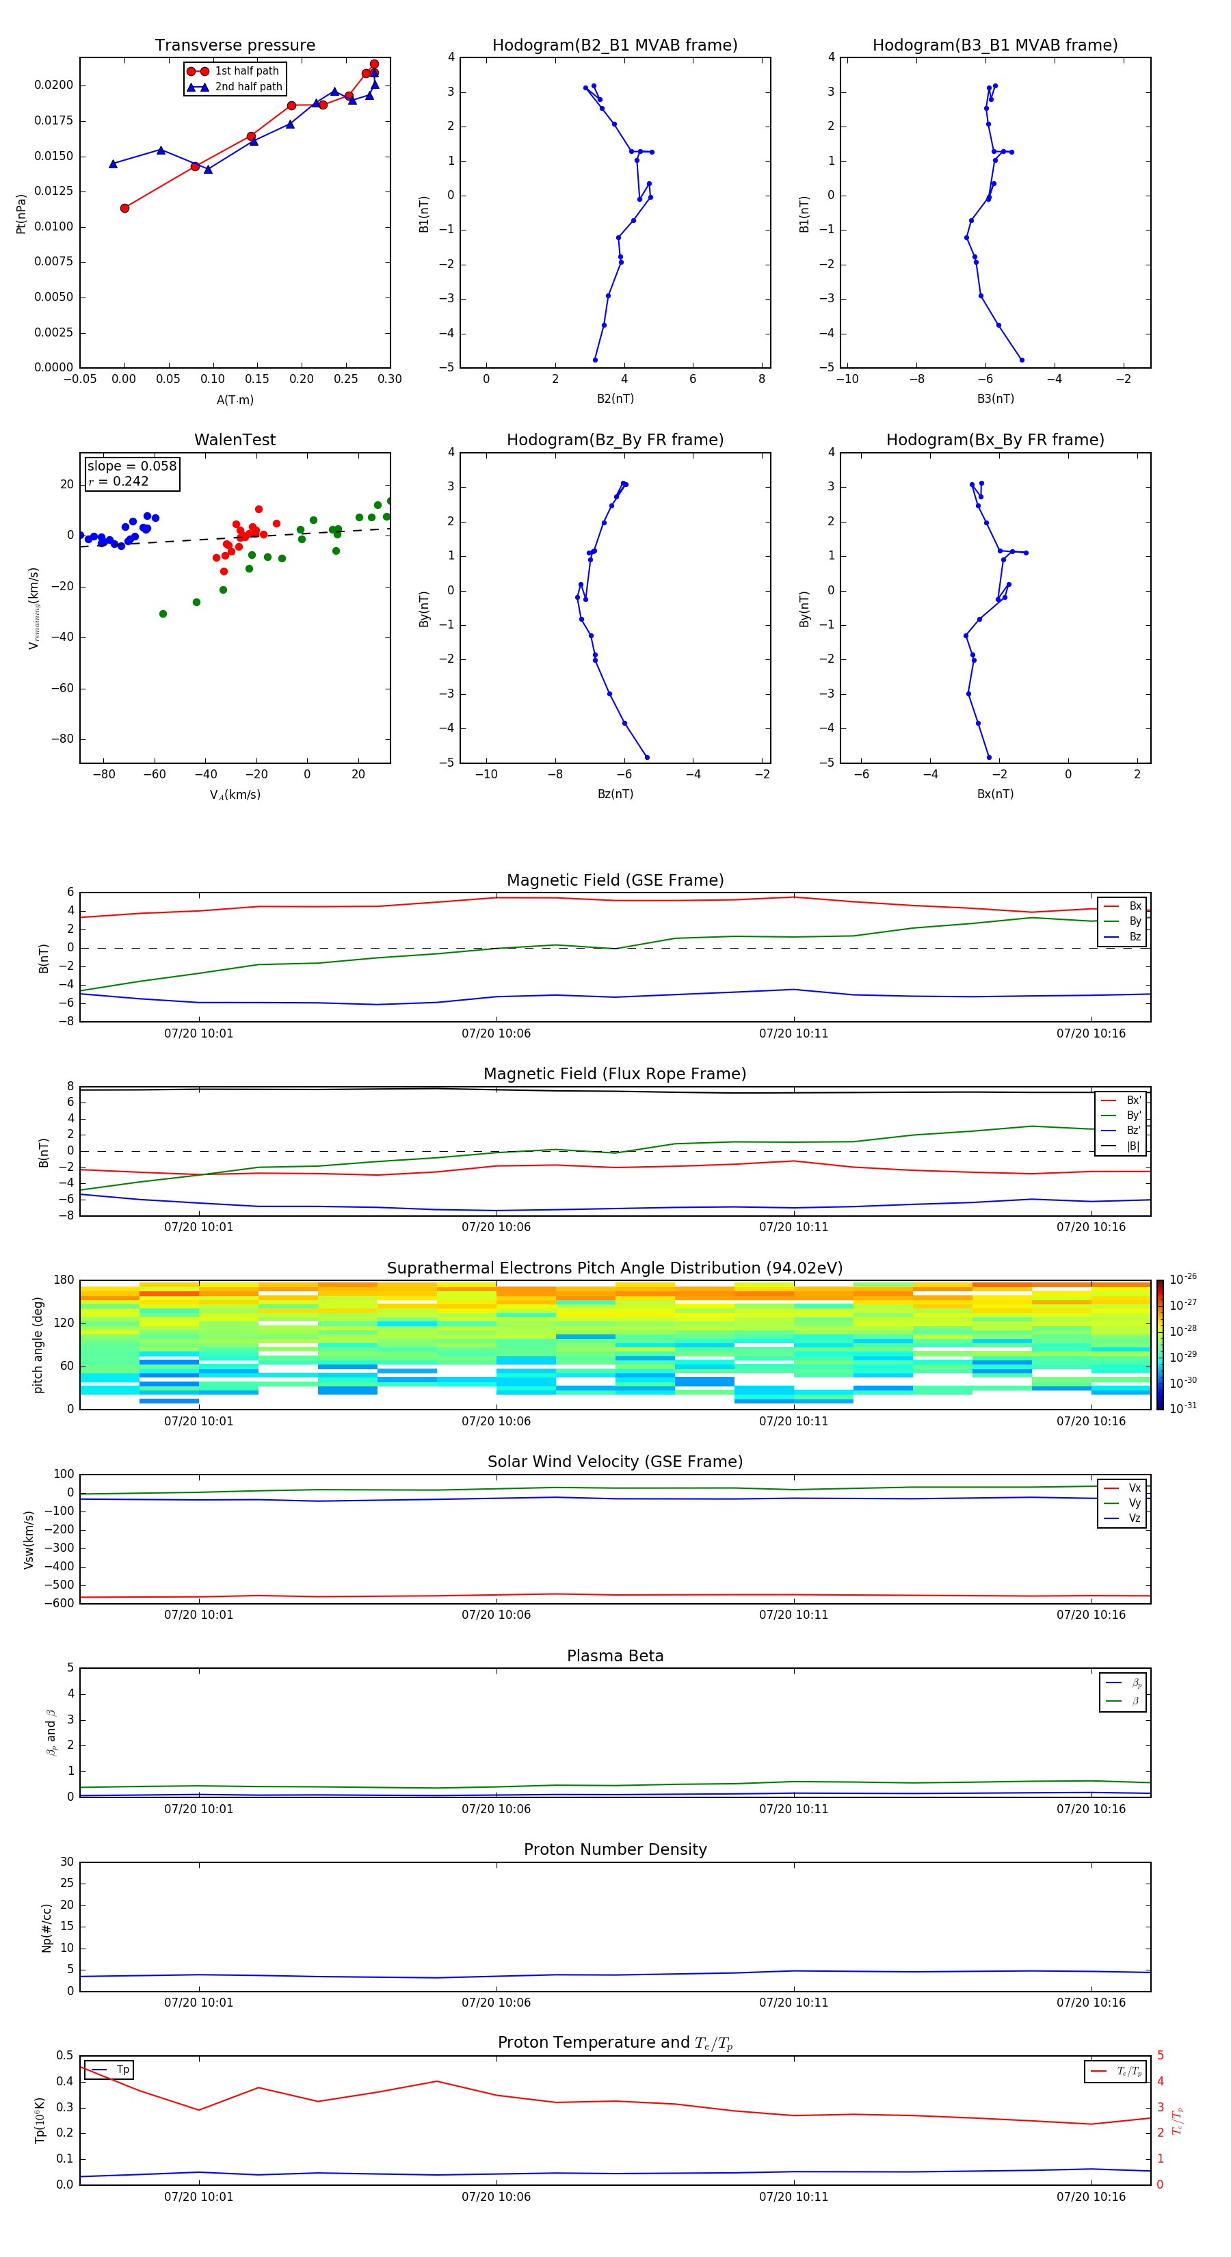Click the 'A(T·m)' x-axis label

click(x=235, y=400)
